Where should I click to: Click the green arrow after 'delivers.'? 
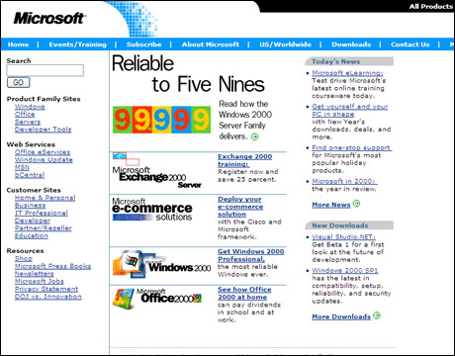click(254, 136)
